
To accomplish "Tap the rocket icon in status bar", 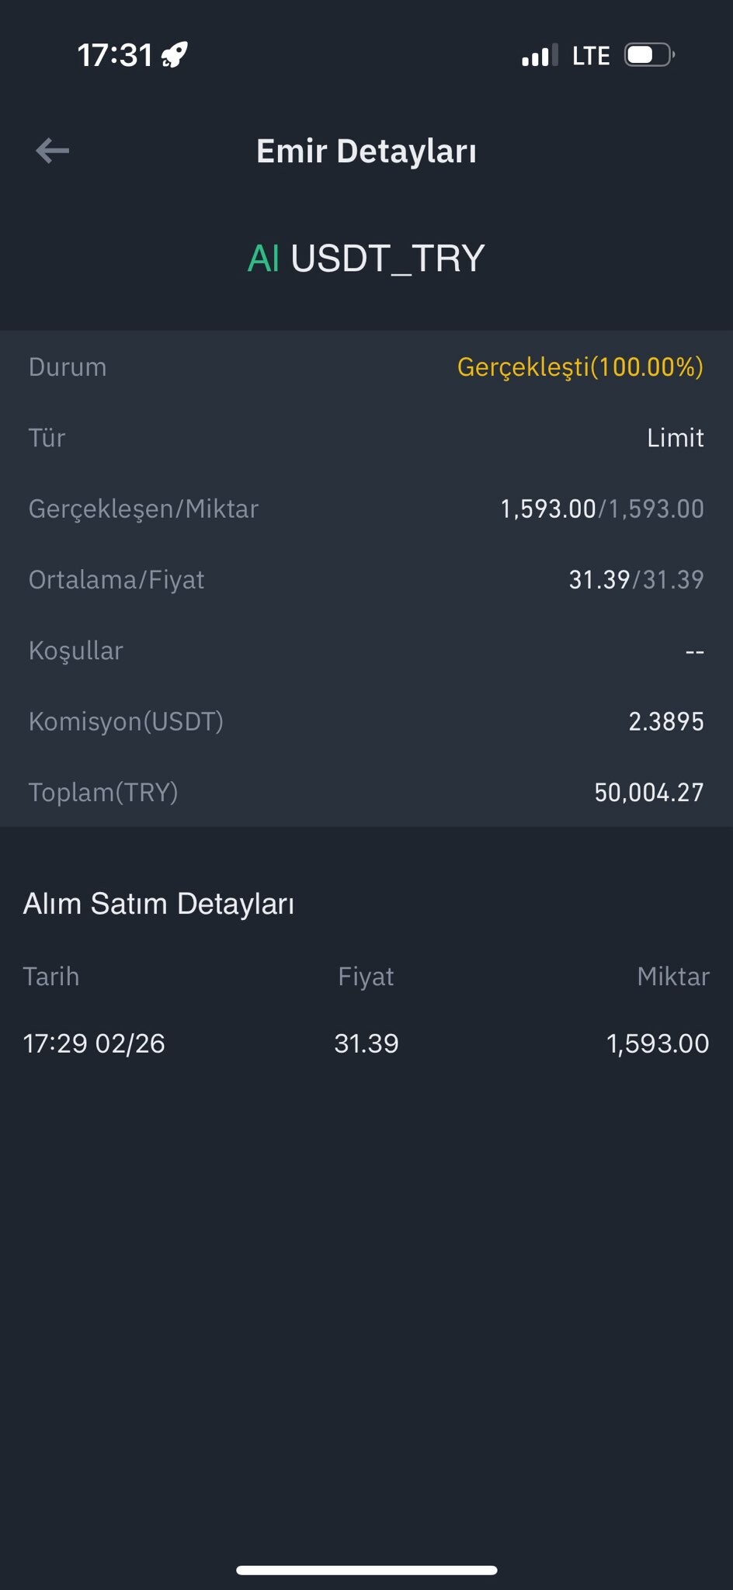I will point(175,55).
